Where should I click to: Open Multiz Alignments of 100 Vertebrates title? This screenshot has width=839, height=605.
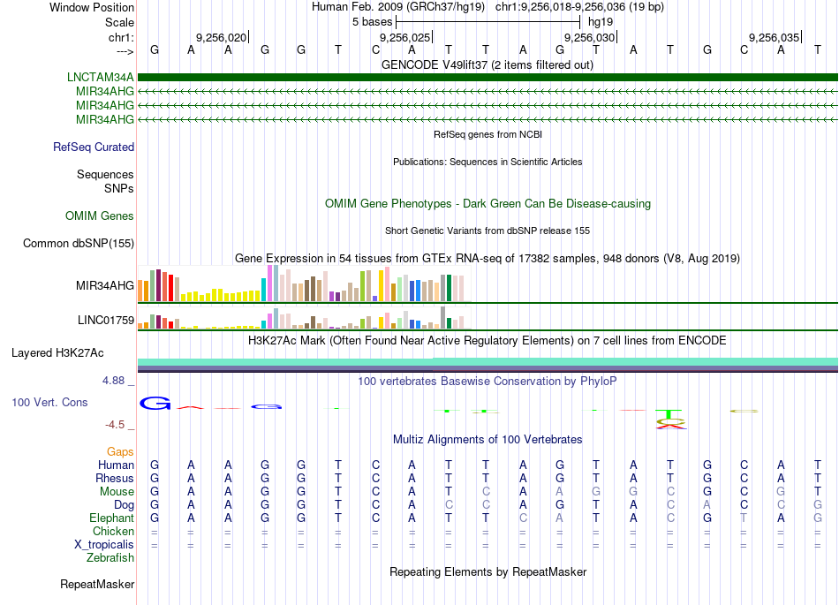click(488, 440)
